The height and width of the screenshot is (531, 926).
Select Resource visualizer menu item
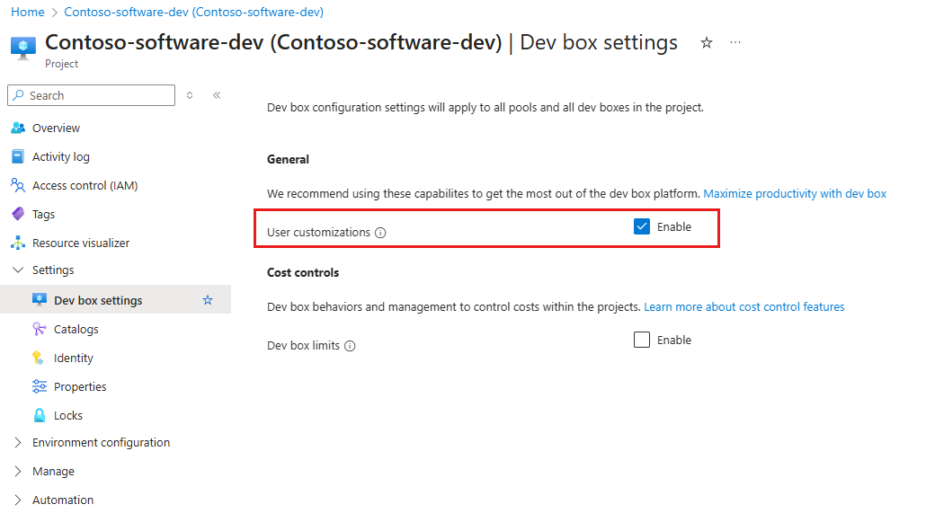(81, 243)
